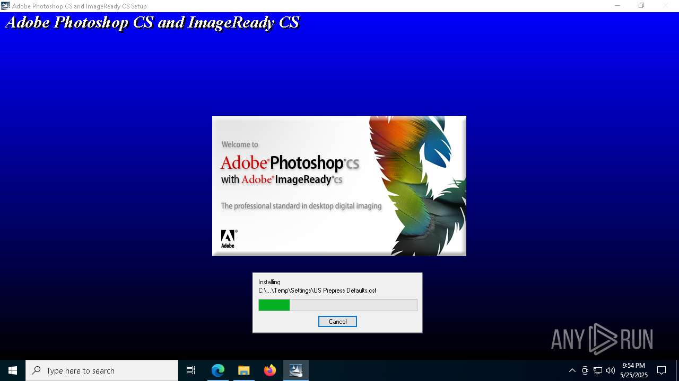
Task: Open Task View from the taskbar
Action: click(191, 370)
